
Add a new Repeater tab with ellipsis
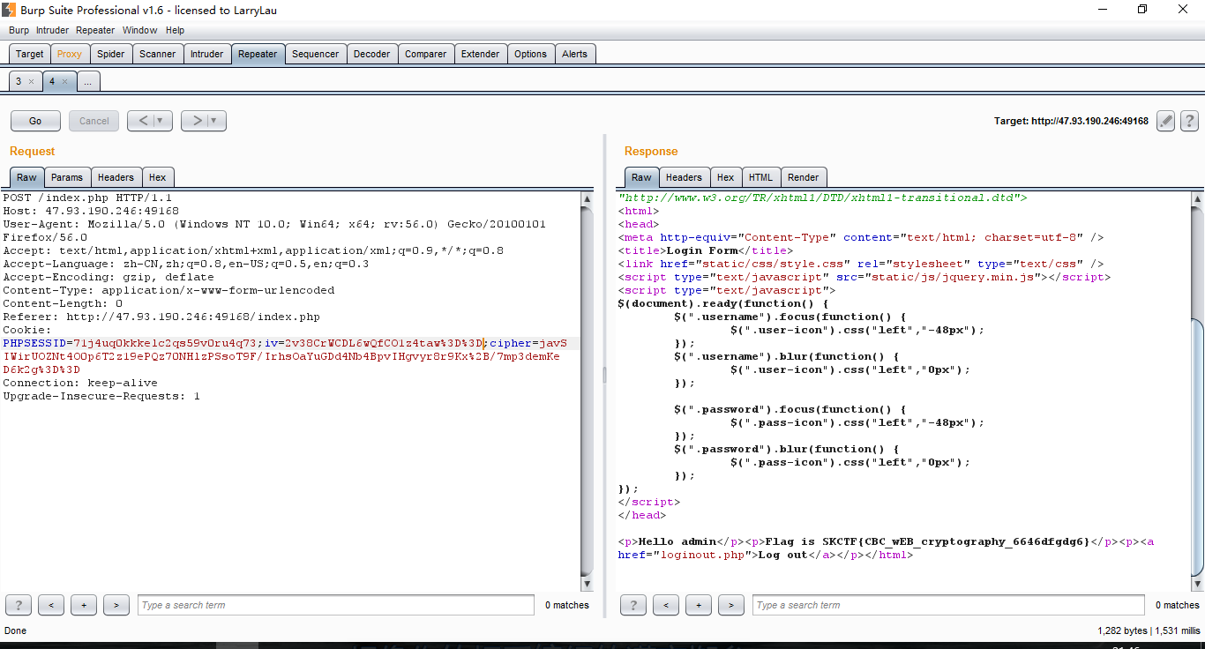click(88, 81)
